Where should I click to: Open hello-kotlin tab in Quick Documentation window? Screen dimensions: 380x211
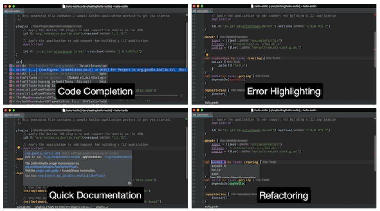(13, 115)
